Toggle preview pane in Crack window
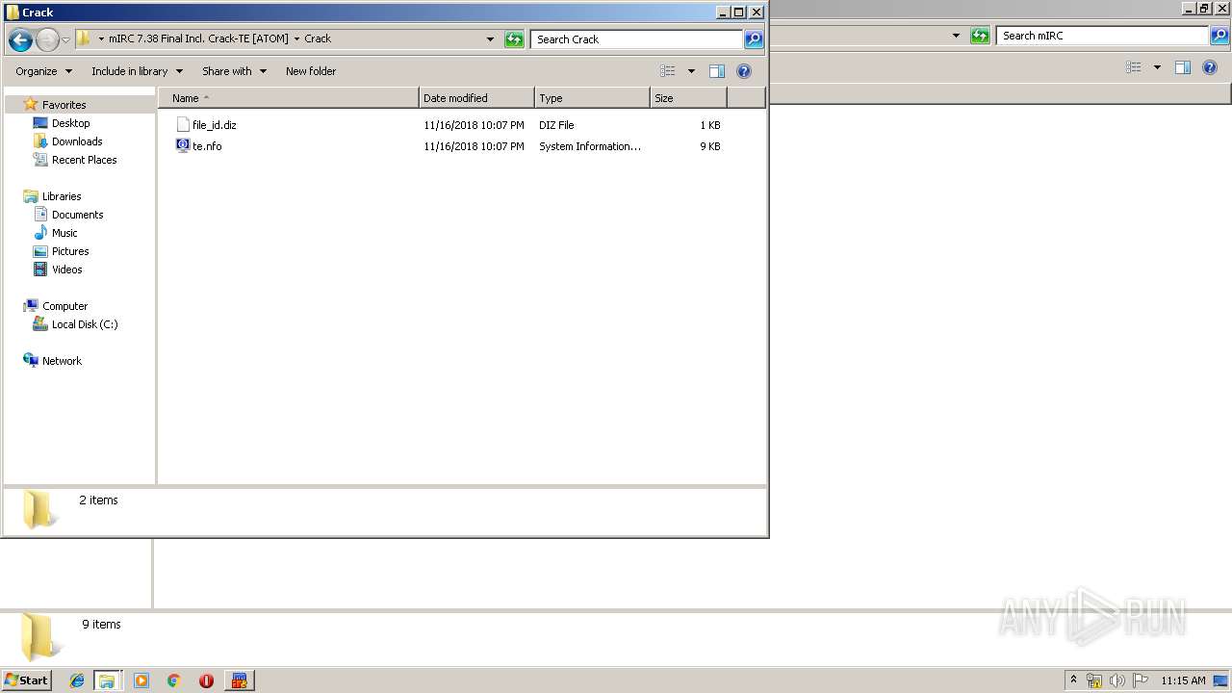The height and width of the screenshot is (693, 1232). coord(716,71)
